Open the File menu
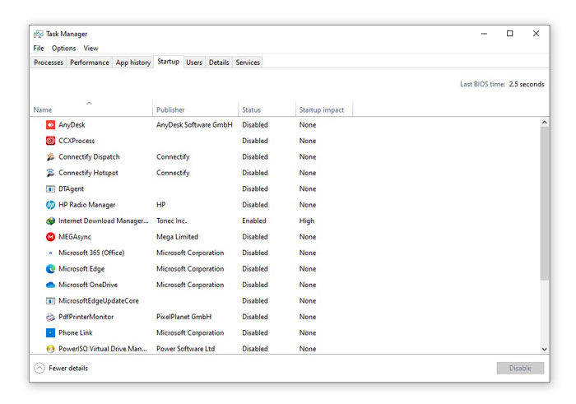Viewport: 576px width, 404px height. pos(39,48)
